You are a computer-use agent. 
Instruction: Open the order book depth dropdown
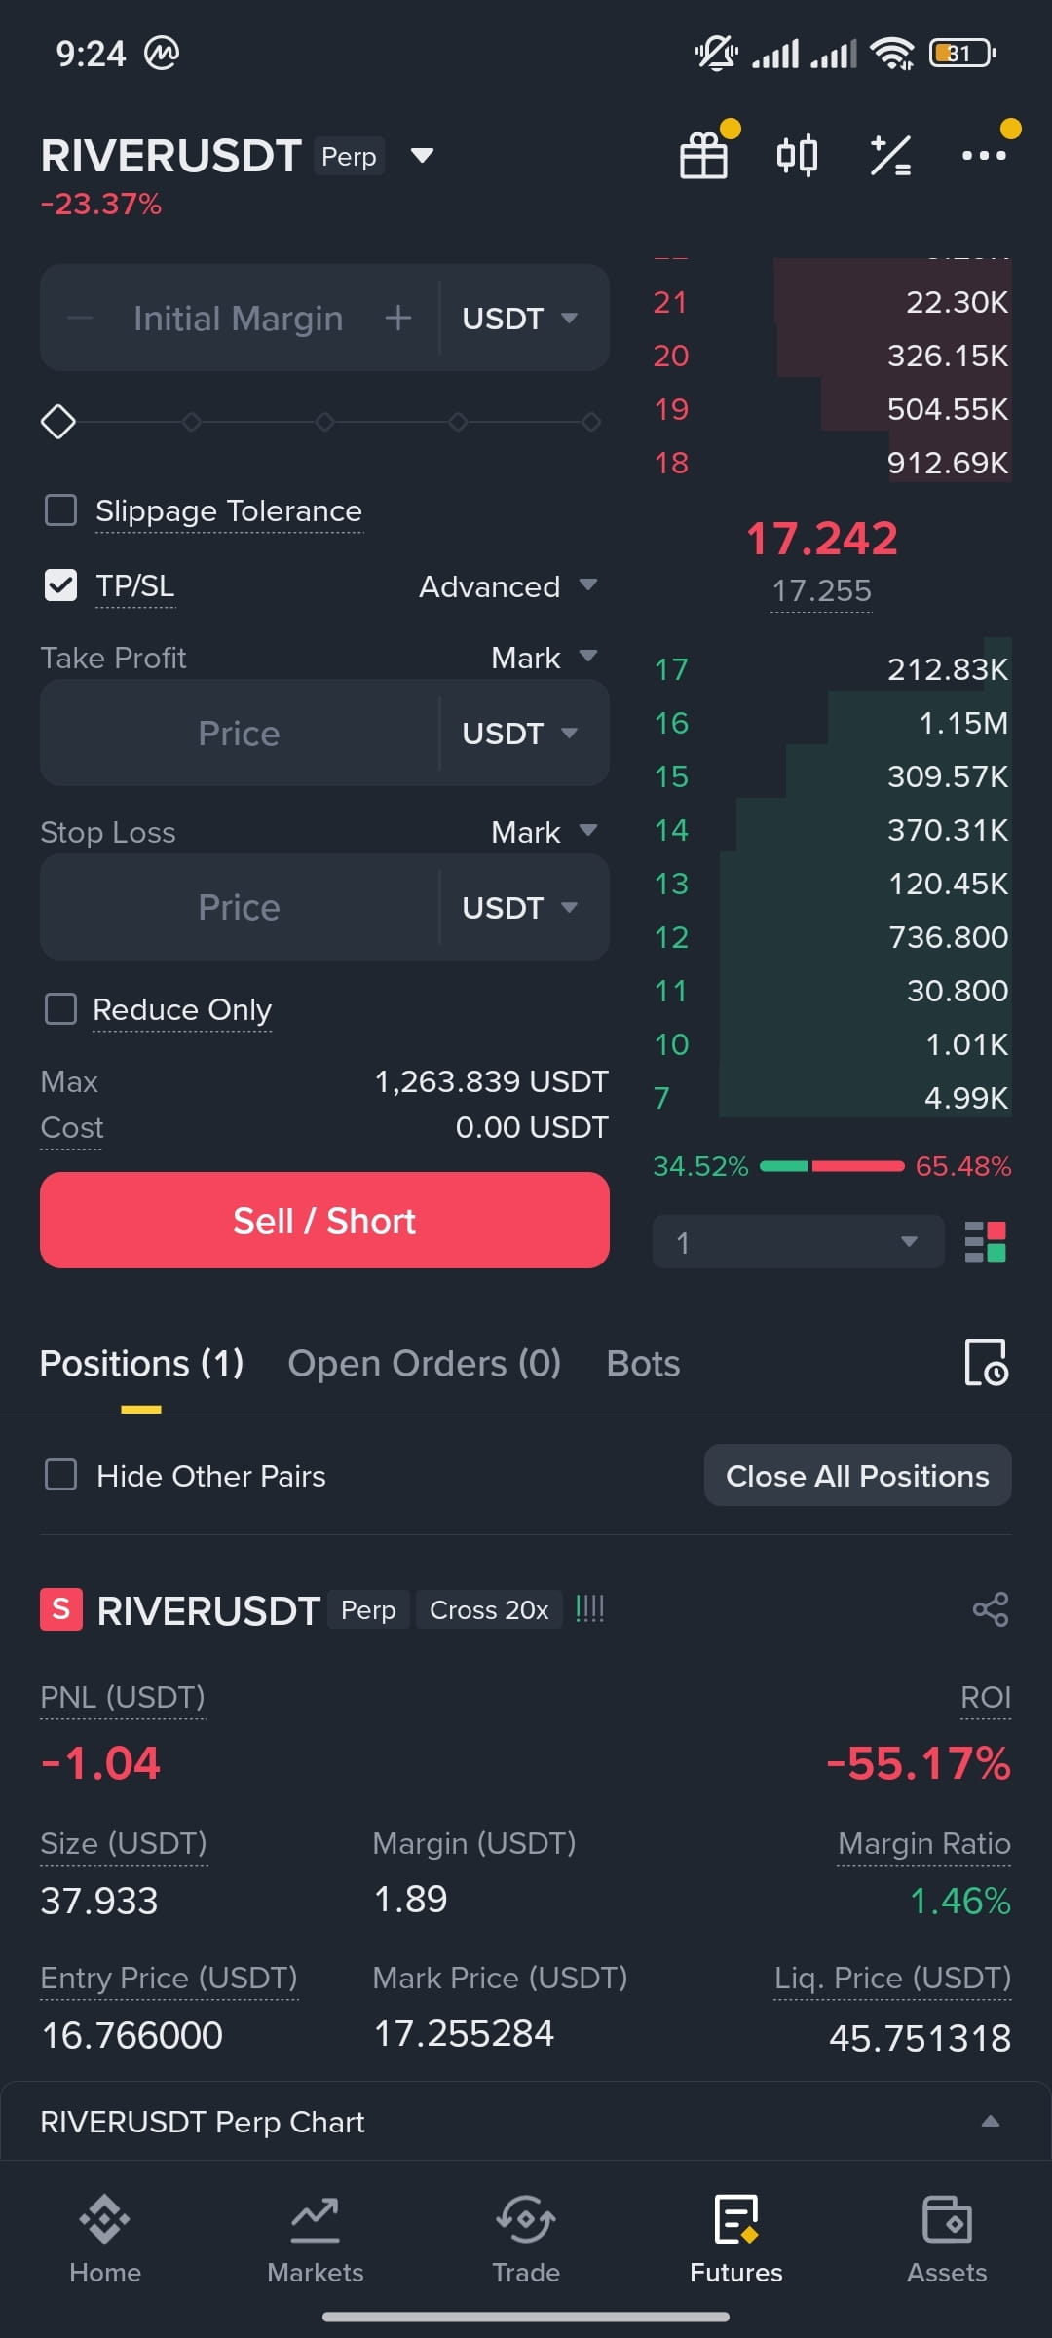[798, 1242]
